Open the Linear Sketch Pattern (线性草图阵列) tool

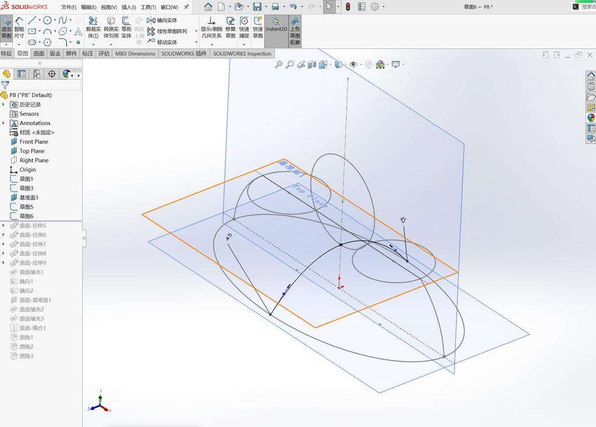(167, 31)
